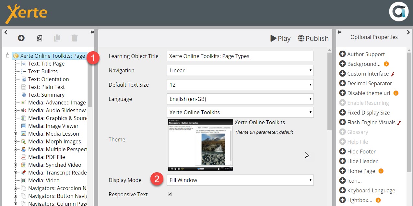Expand the Media: Media Lesson node
The width and height of the screenshot is (413, 206).
(15, 134)
